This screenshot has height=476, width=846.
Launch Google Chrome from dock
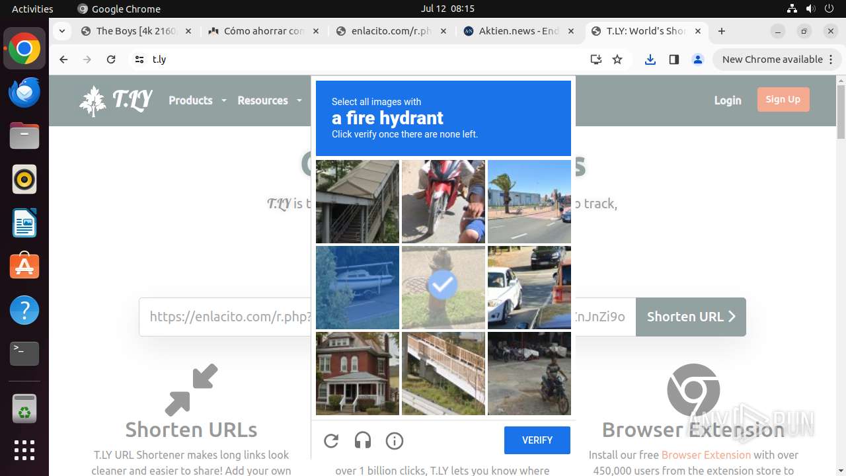pos(24,49)
